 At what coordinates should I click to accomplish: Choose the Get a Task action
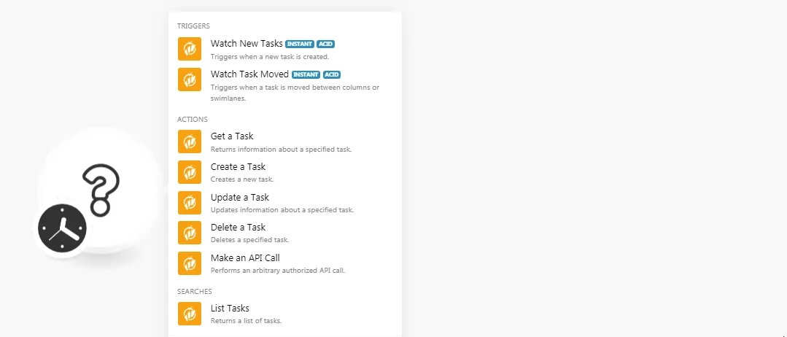(x=285, y=142)
